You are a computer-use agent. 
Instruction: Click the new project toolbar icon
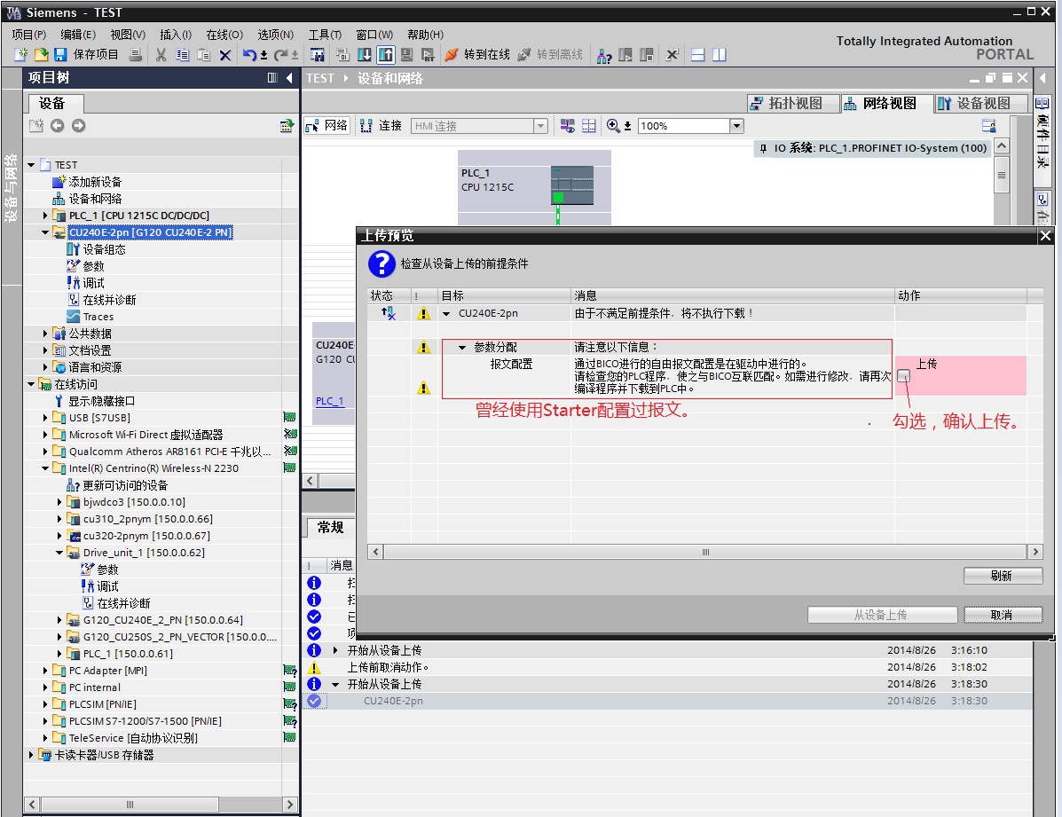click(21, 55)
